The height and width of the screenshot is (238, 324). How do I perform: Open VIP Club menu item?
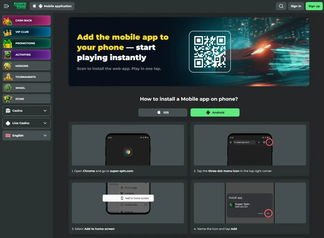click(x=27, y=32)
